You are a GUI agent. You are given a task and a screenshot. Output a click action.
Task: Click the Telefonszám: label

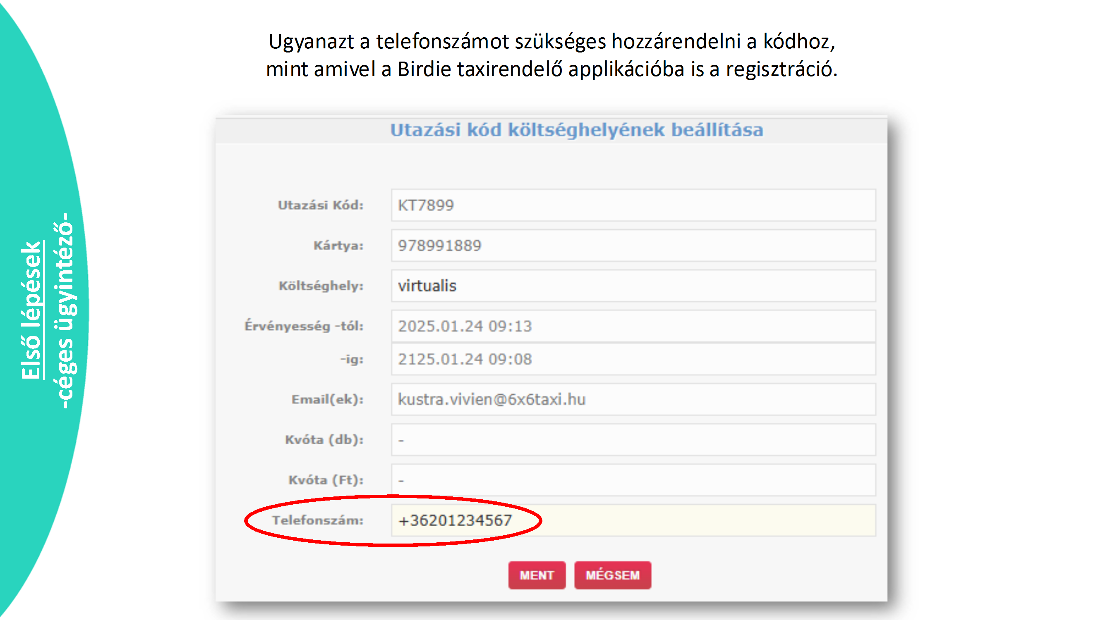point(318,520)
